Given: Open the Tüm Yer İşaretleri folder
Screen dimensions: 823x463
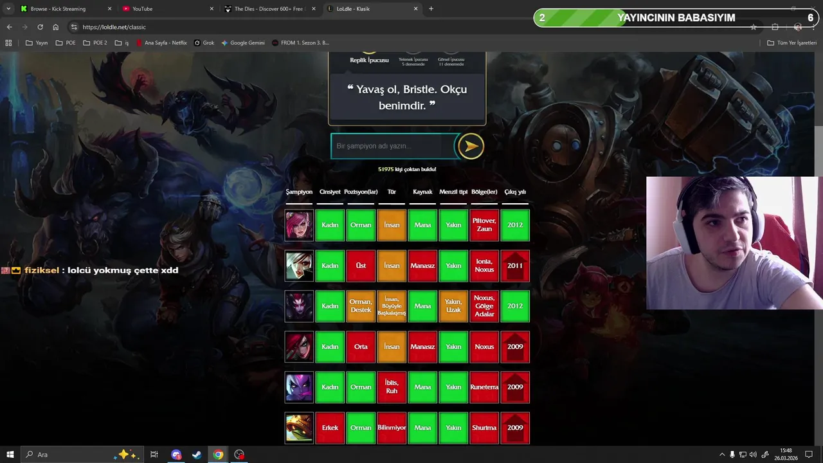Looking at the screenshot, I should pos(791,43).
